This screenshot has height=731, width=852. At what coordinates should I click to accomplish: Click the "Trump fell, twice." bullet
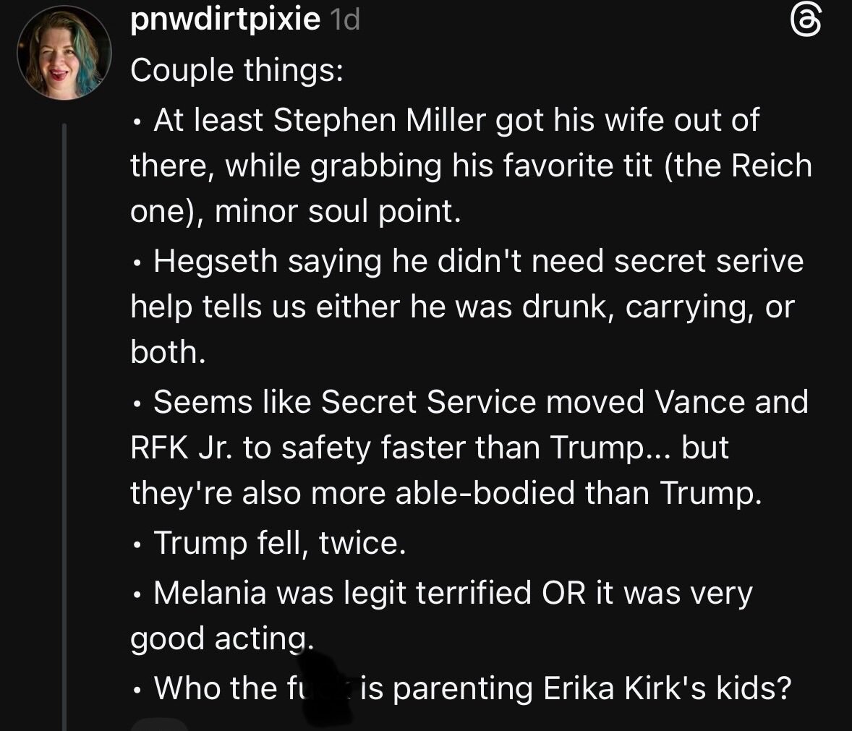click(x=279, y=542)
